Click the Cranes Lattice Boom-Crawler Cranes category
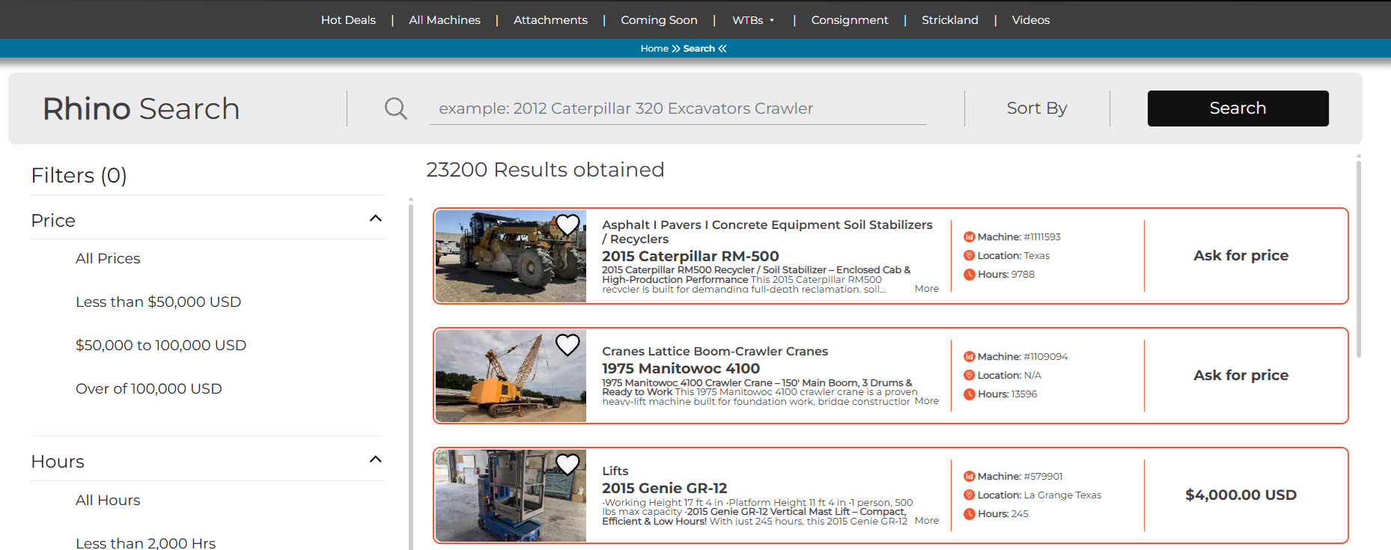The height and width of the screenshot is (550, 1391). click(715, 352)
